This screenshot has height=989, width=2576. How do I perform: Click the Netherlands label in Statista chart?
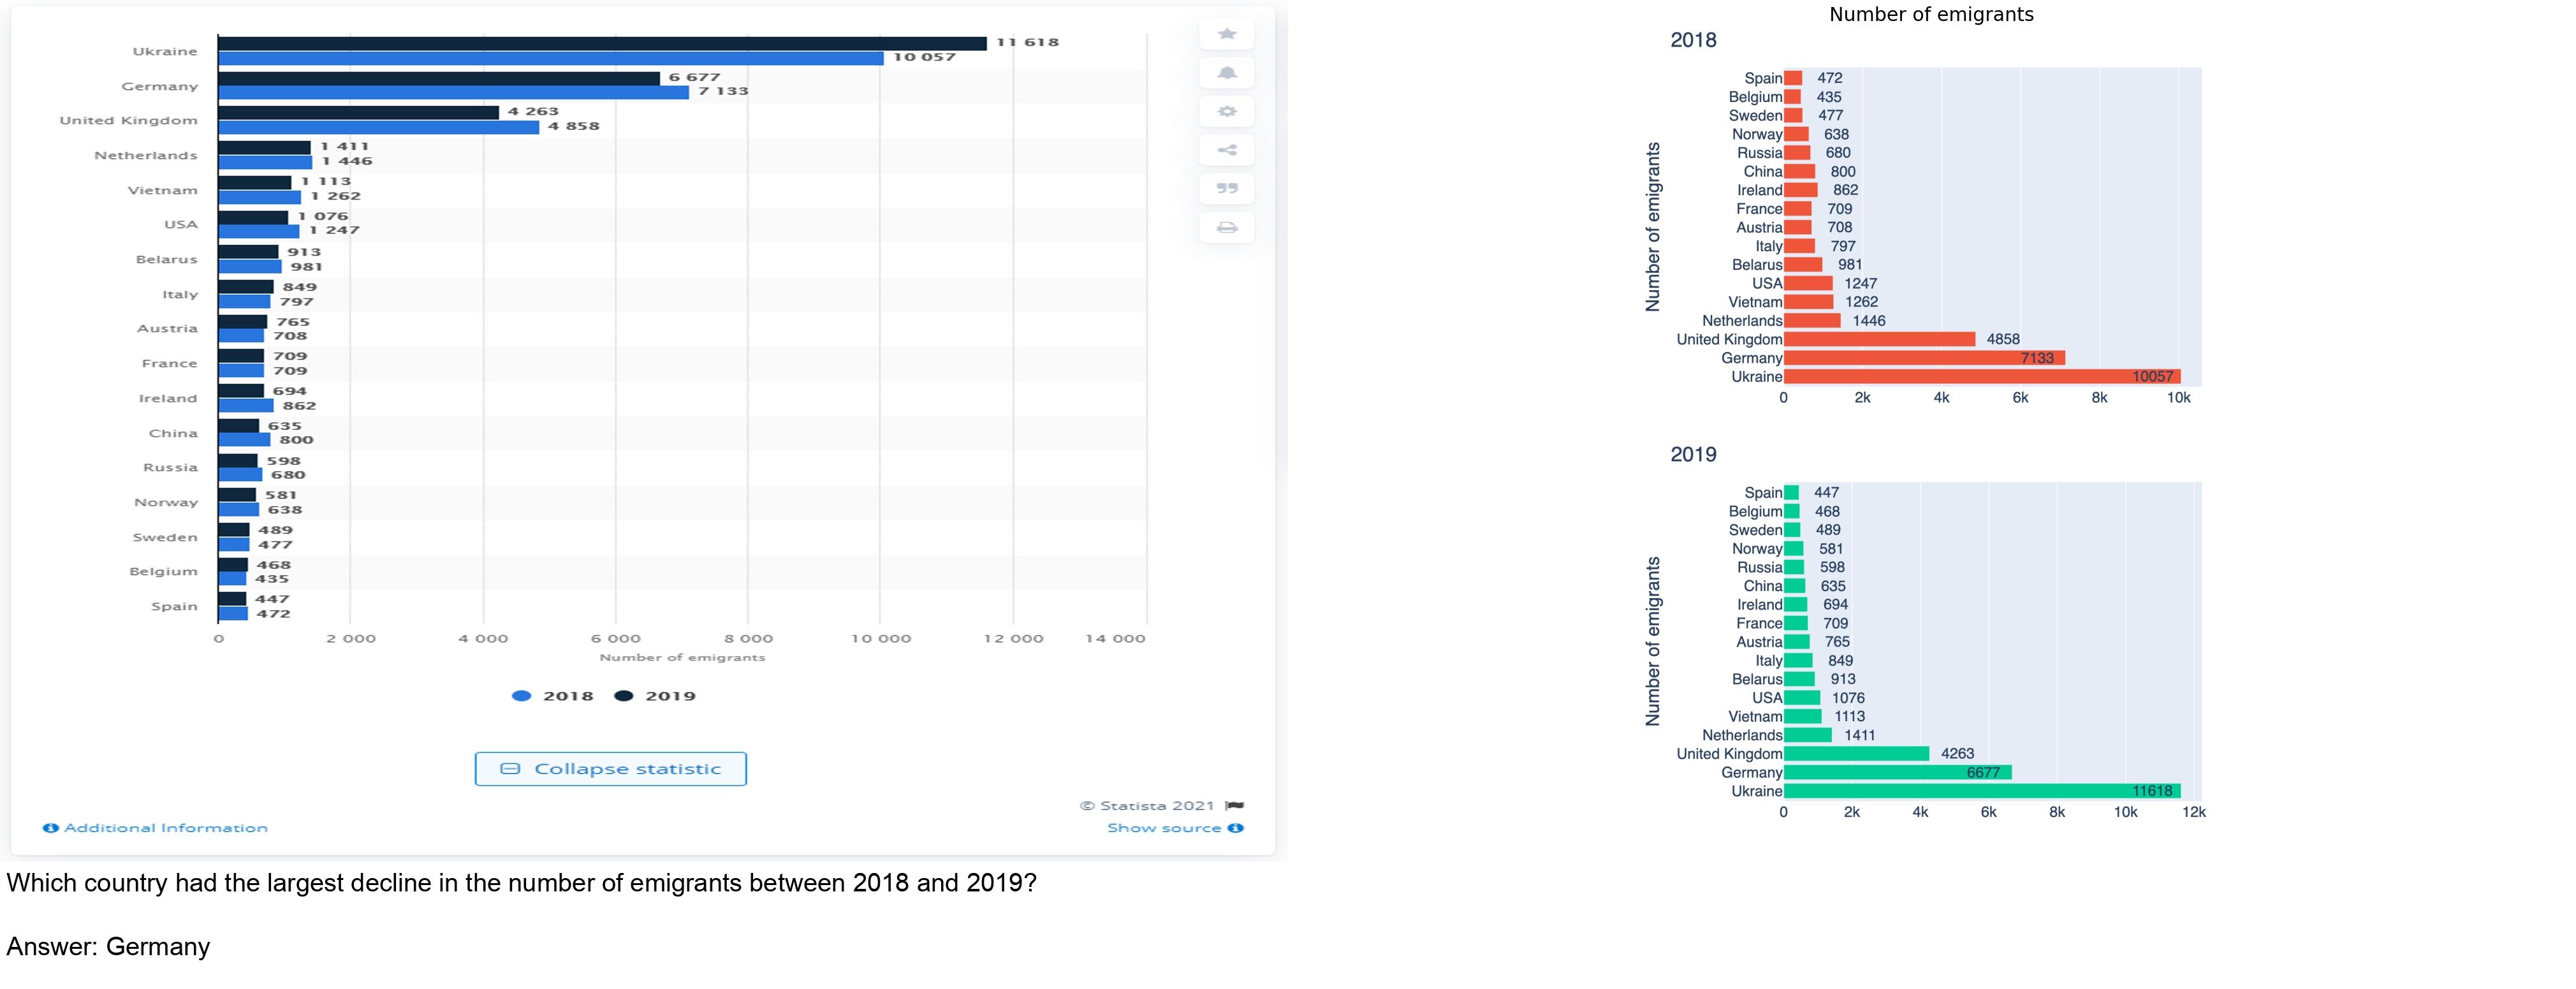(146, 156)
